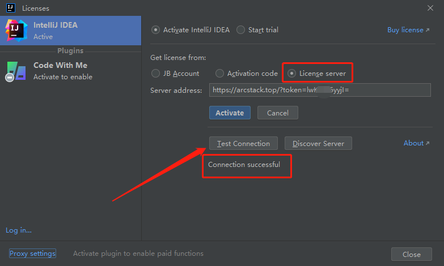The height and width of the screenshot is (266, 444).
Task: Open the Buy license link
Action: click(x=408, y=30)
